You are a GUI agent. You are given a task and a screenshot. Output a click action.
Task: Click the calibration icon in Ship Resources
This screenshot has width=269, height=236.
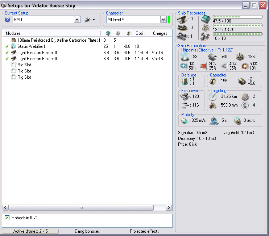click(x=182, y=36)
